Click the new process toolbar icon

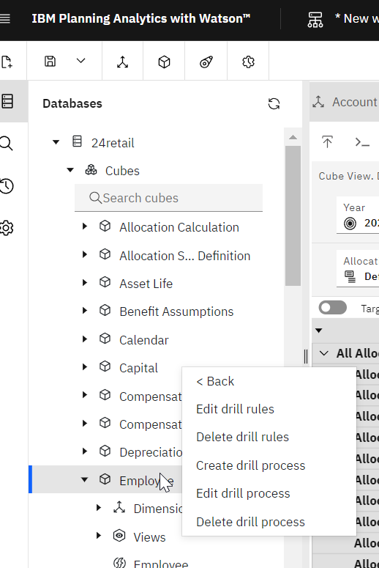pyautogui.click(x=206, y=62)
